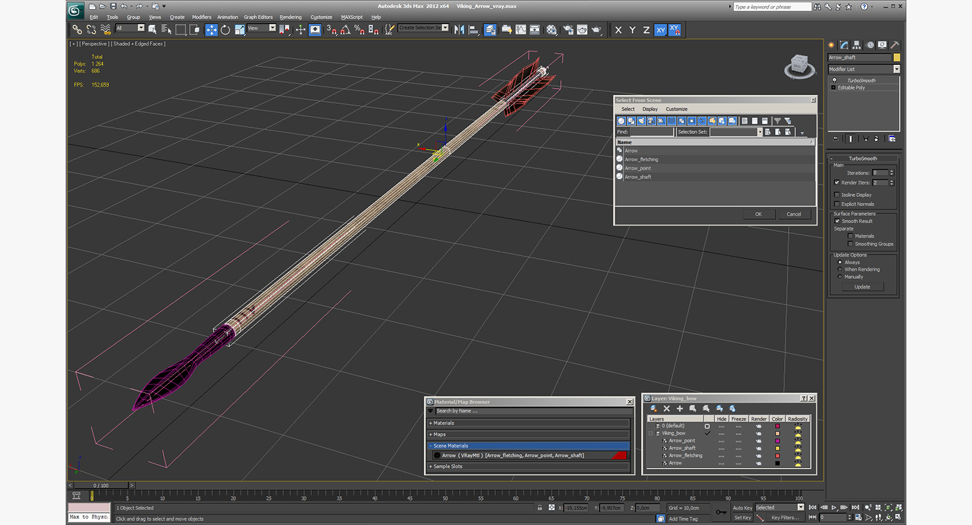Open Select by Name tool in main toolbar
Screen dimensions: 972x525
(x=166, y=30)
